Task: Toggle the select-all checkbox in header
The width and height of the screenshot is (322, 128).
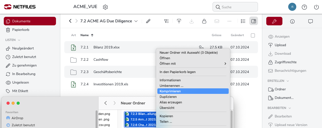Action: (253, 35)
